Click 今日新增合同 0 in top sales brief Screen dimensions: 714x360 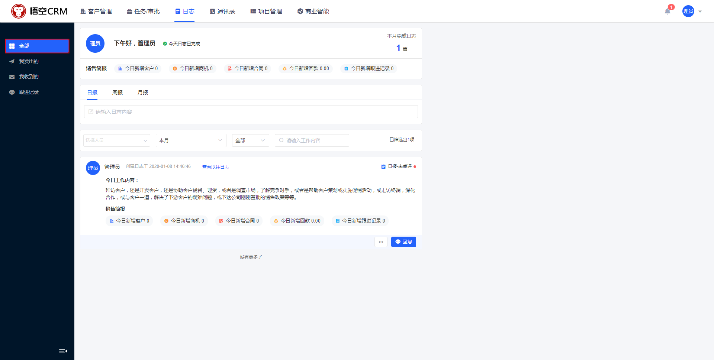[x=247, y=68]
